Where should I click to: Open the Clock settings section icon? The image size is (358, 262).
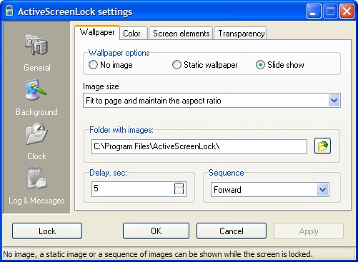tap(36, 133)
